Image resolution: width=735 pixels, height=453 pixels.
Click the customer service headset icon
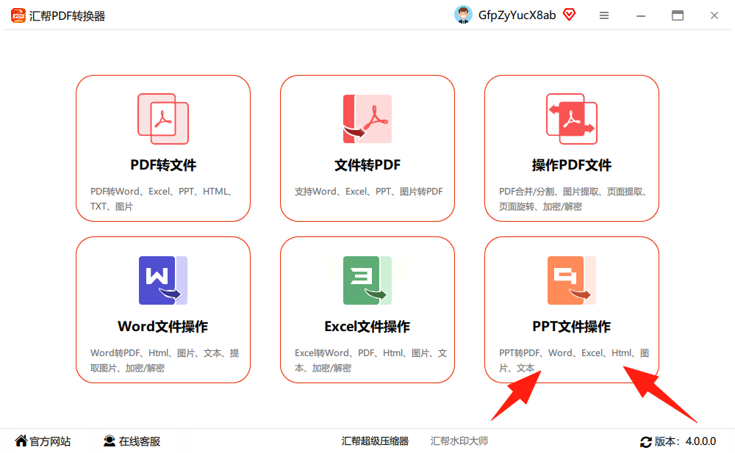point(110,441)
